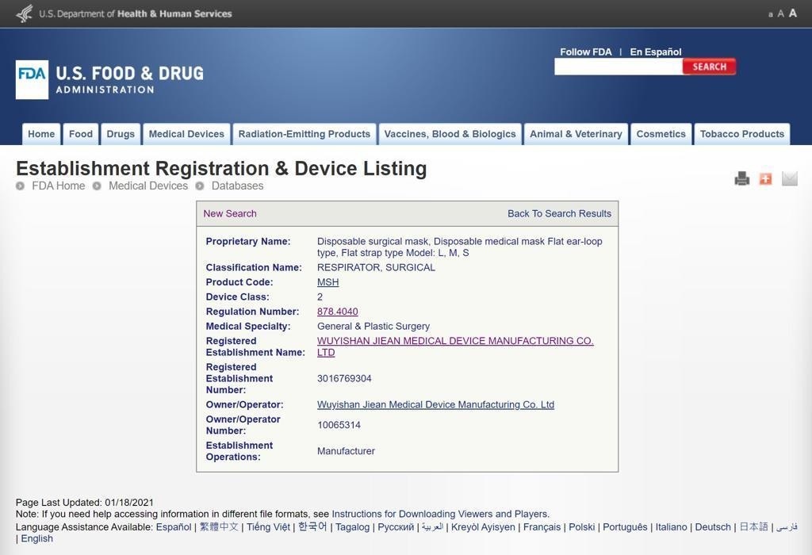Click the red share plus icon

[x=765, y=178]
